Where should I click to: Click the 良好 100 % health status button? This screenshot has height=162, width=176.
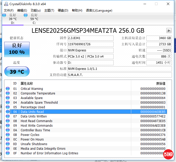(x=17, y=49)
